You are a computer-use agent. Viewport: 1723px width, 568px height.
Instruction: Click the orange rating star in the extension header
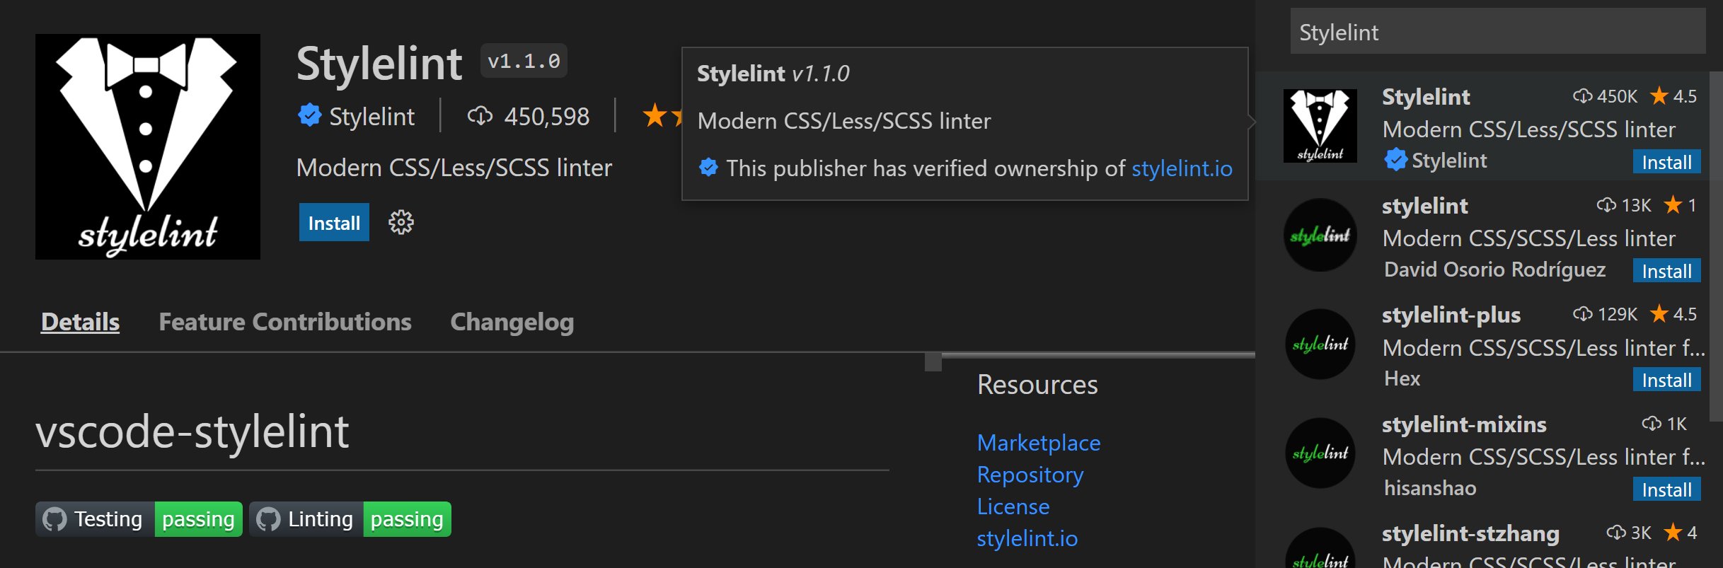pos(655,115)
